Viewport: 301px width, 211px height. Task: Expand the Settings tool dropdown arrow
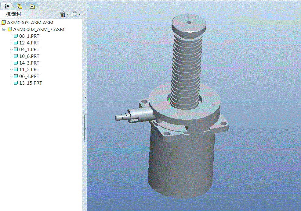coord(68,14)
